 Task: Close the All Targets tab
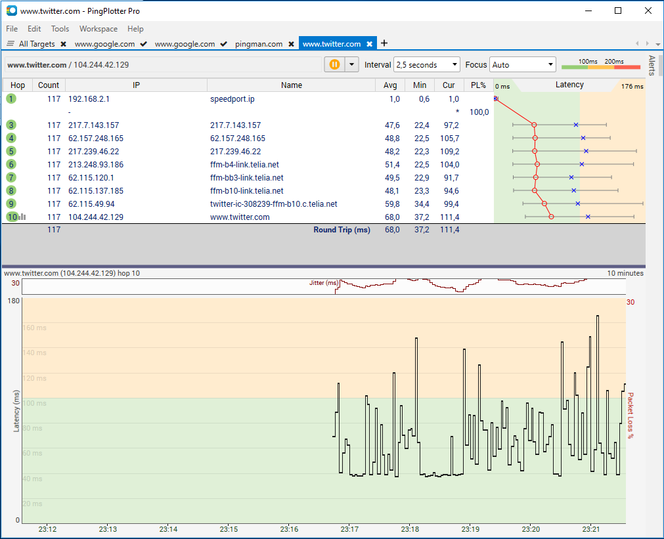(x=64, y=44)
